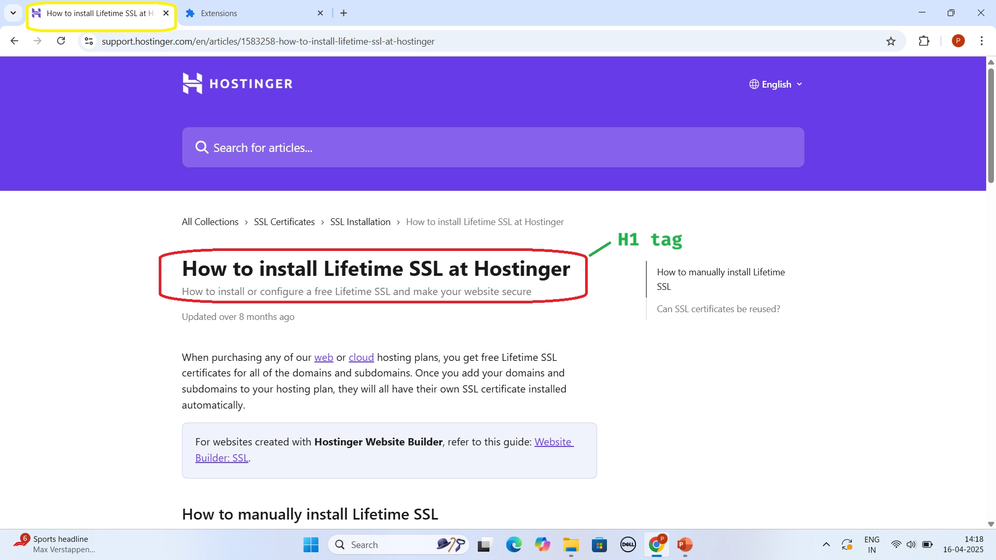This screenshot has height=560, width=996.
Task: Show hidden system tray icons
Action: [x=826, y=544]
